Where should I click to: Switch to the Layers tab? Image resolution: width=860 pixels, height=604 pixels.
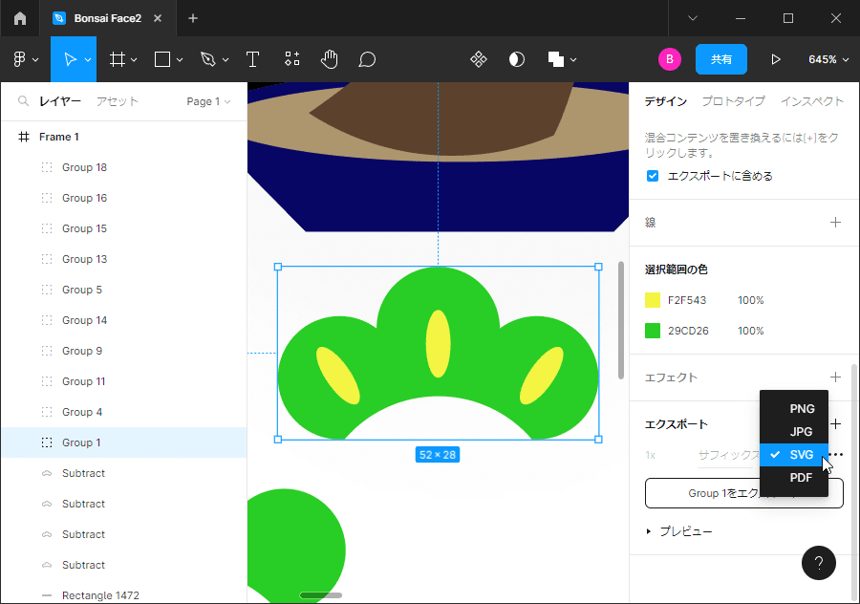[x=60, y=101]
